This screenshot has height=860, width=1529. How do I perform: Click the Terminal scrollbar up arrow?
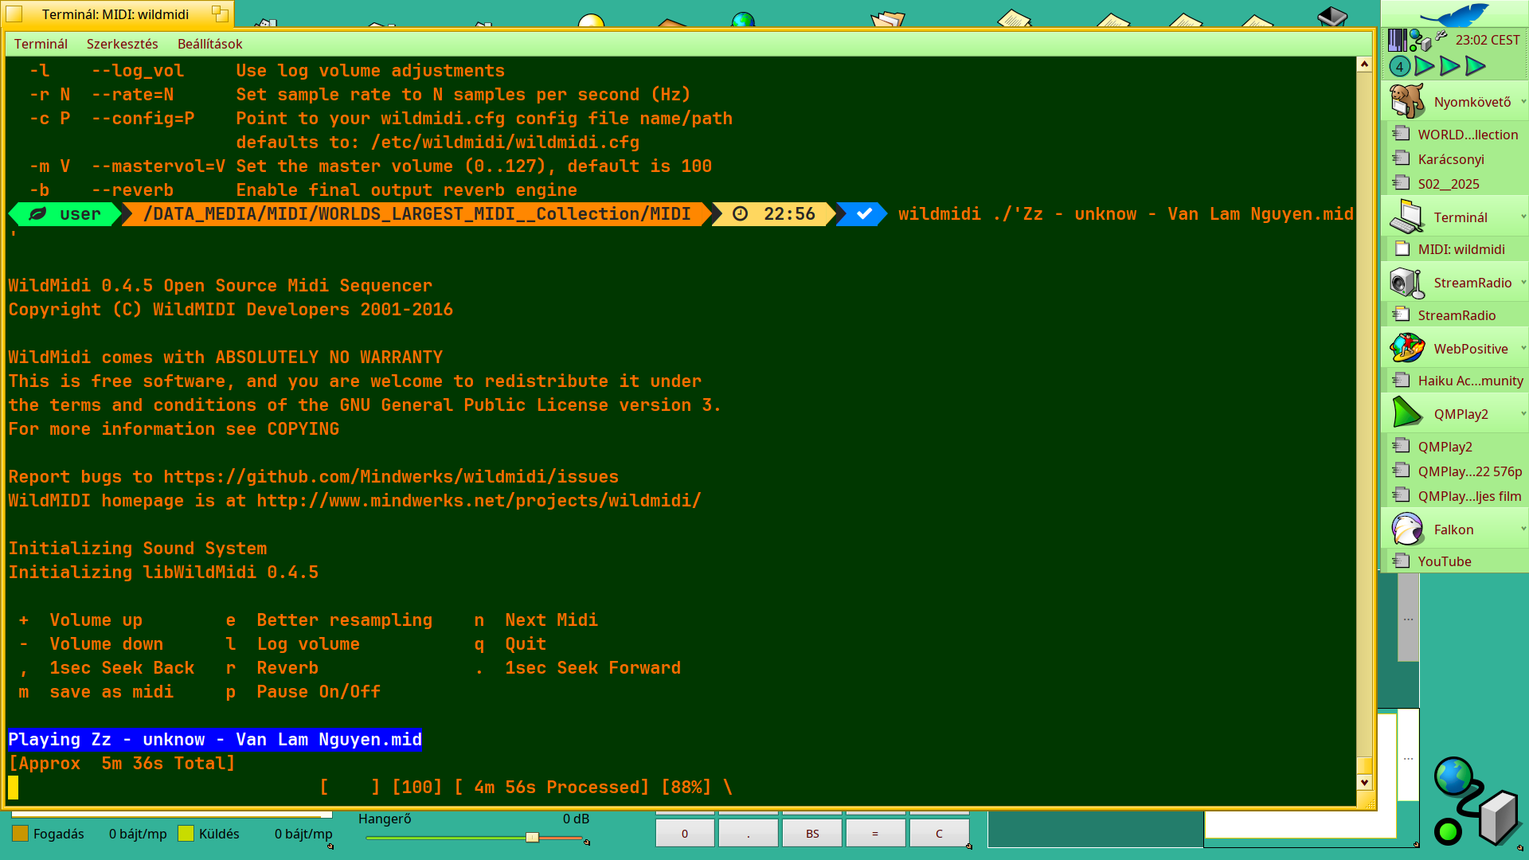coord(1364,64)
